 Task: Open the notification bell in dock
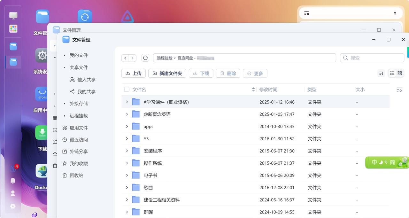(x=13, y=181)
